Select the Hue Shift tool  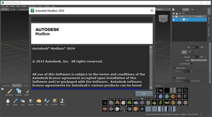click(55, 101)
